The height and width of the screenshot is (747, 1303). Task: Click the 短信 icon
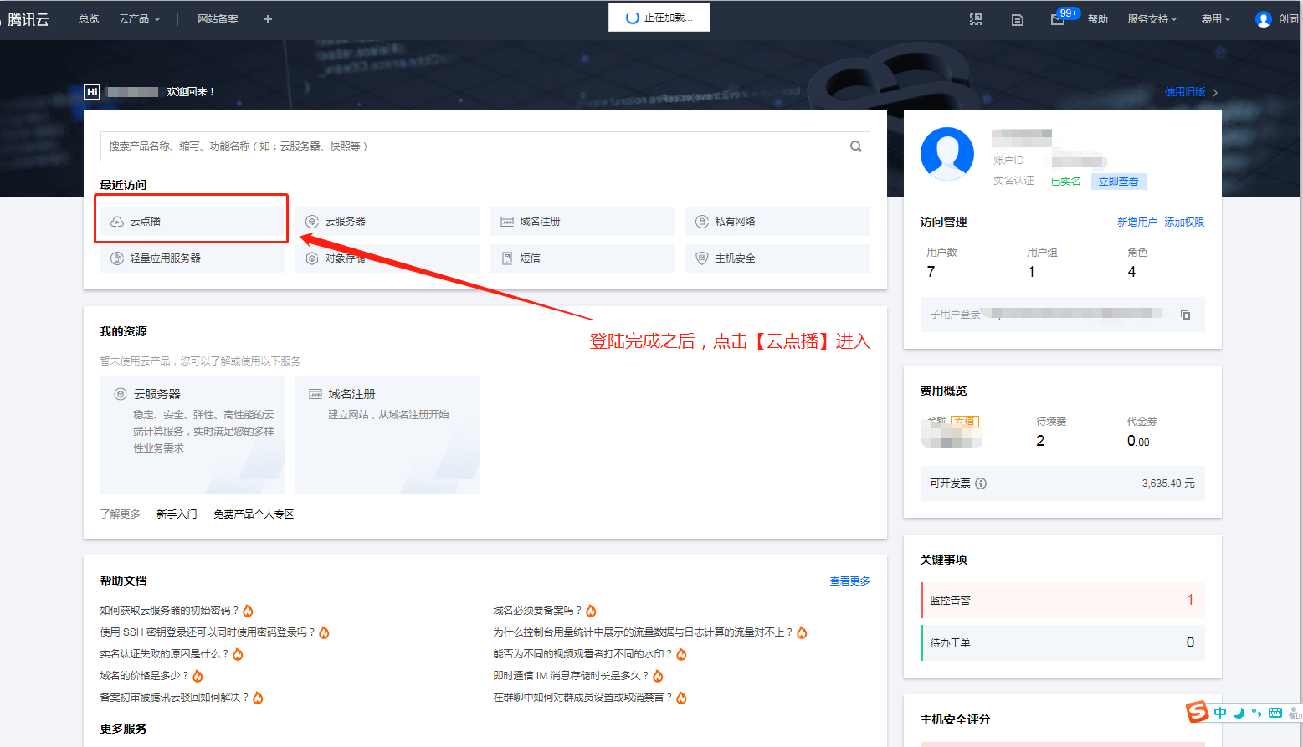click(x=507, y=258)
